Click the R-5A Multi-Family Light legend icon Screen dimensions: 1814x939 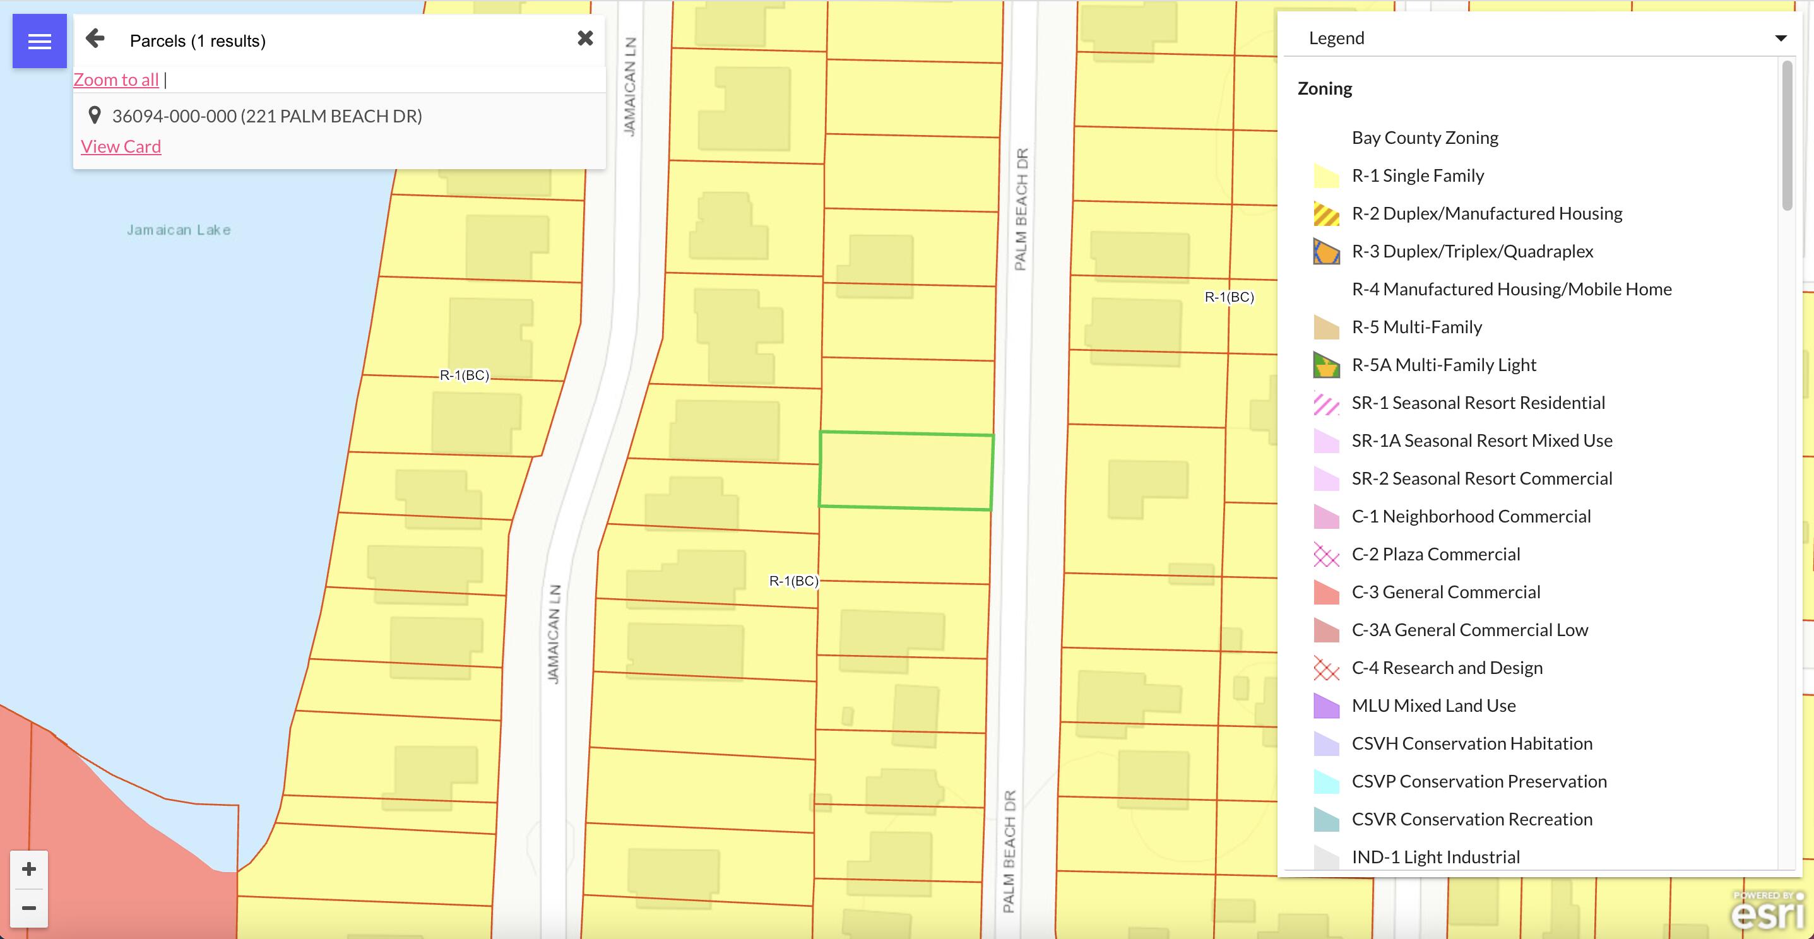(1326, 365)
